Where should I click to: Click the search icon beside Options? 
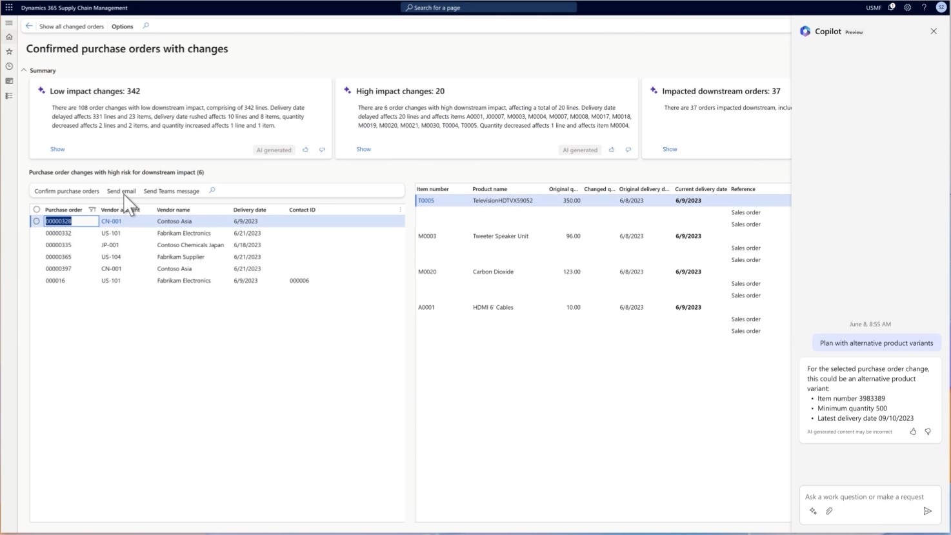(x=146, y=26)
